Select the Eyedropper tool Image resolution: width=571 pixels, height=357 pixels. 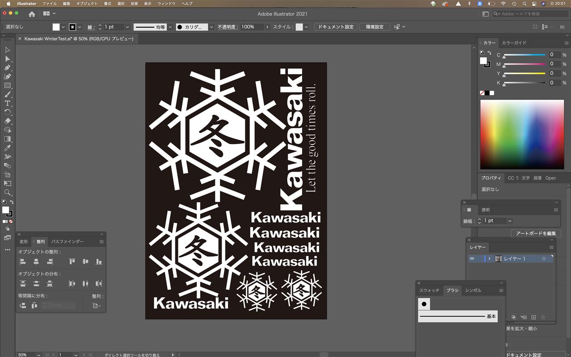pos(8,148)
